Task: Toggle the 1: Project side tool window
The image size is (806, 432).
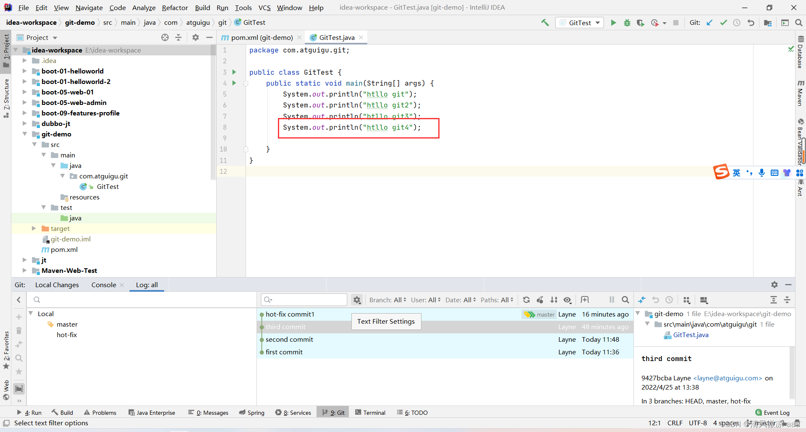Action: (x=6, y=50)
